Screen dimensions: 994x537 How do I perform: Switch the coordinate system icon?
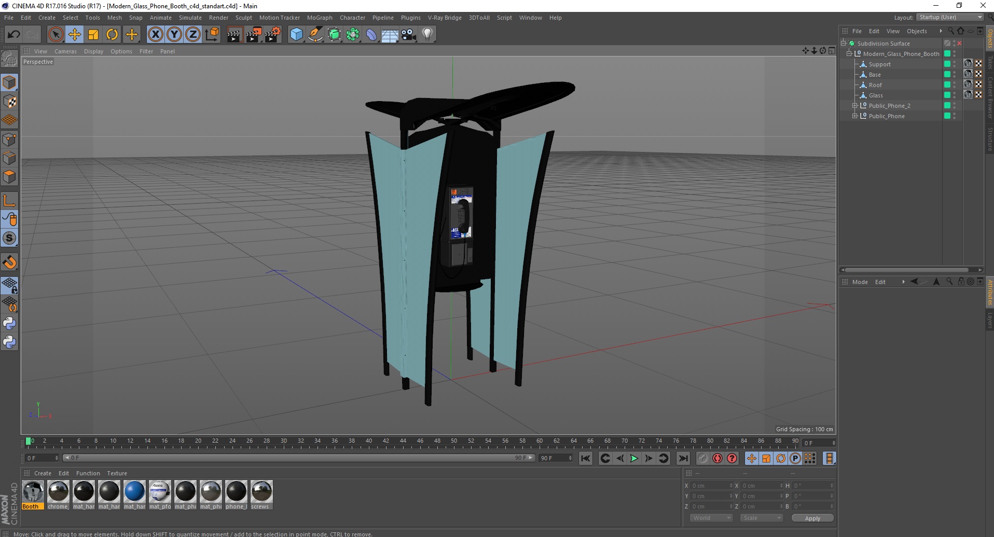pos(212,35)
